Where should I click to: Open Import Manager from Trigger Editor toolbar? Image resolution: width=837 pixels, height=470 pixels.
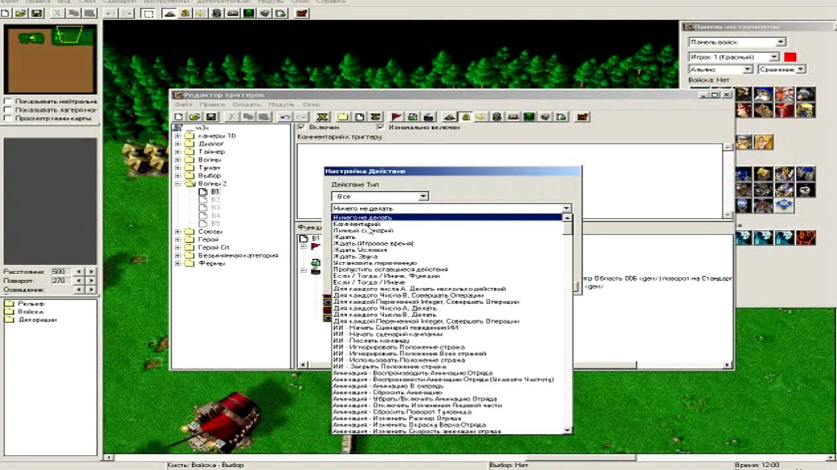(561, 117)
